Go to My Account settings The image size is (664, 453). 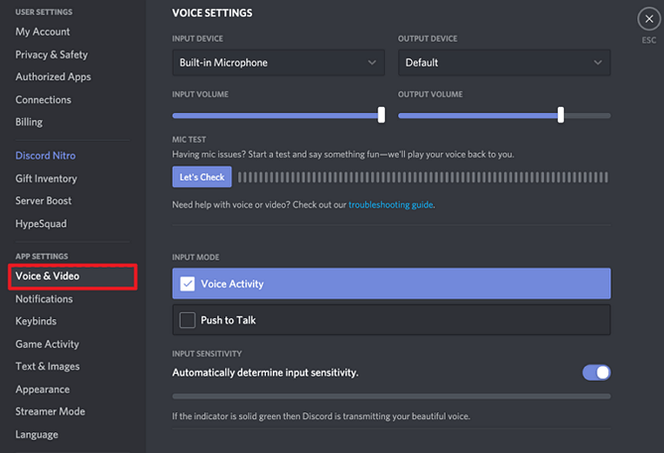(x=43, y=32)
